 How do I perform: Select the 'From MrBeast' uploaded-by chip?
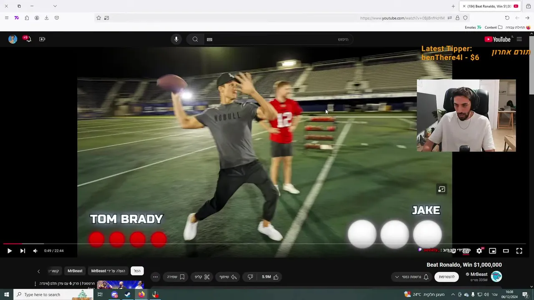108,271
